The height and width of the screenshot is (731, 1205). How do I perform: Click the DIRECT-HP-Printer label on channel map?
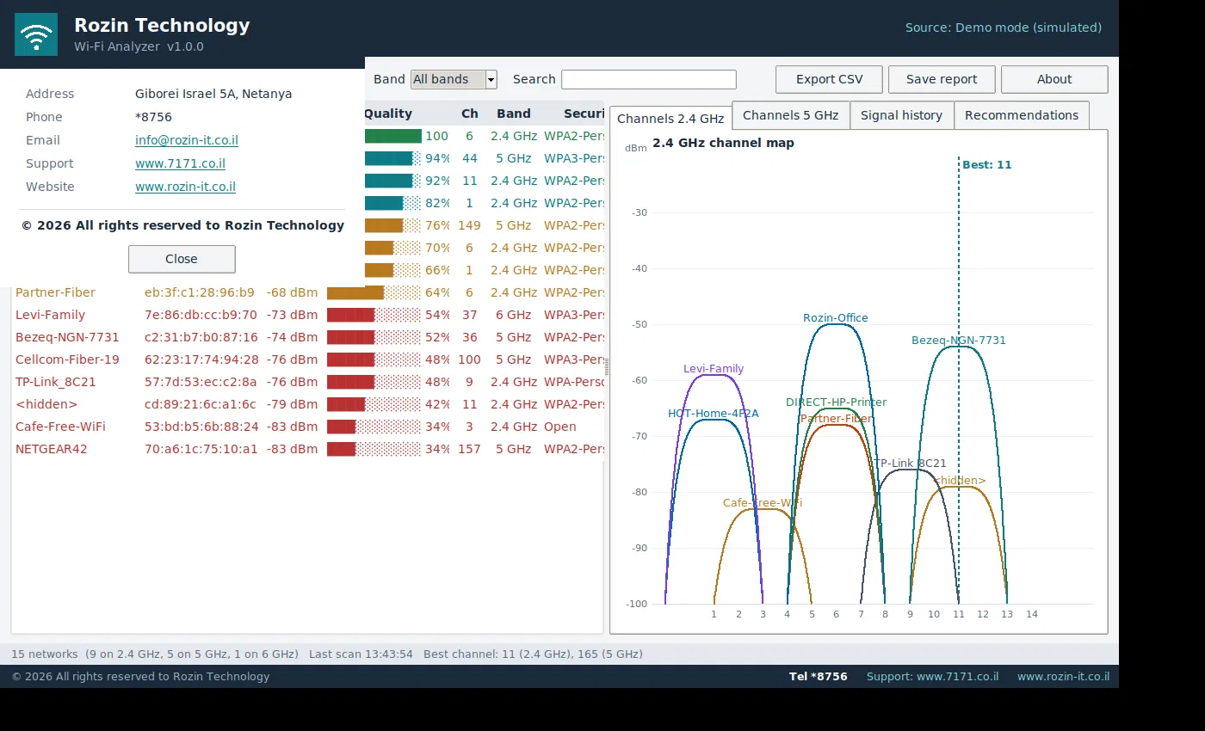836,402
